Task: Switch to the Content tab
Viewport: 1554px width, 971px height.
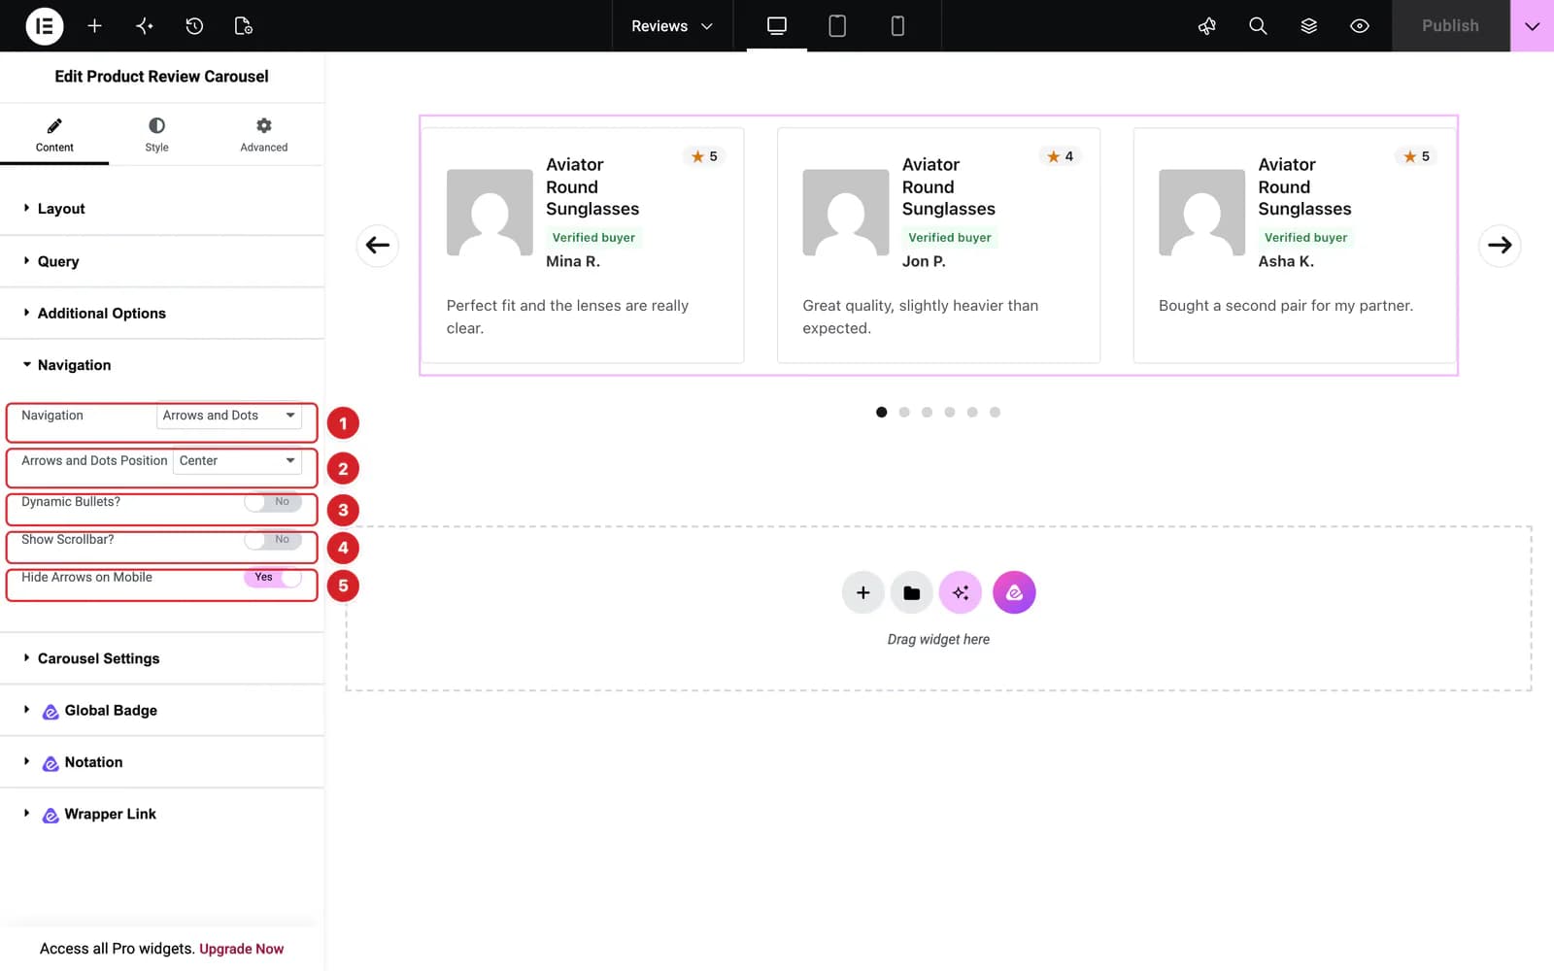Action: point(54,135)
